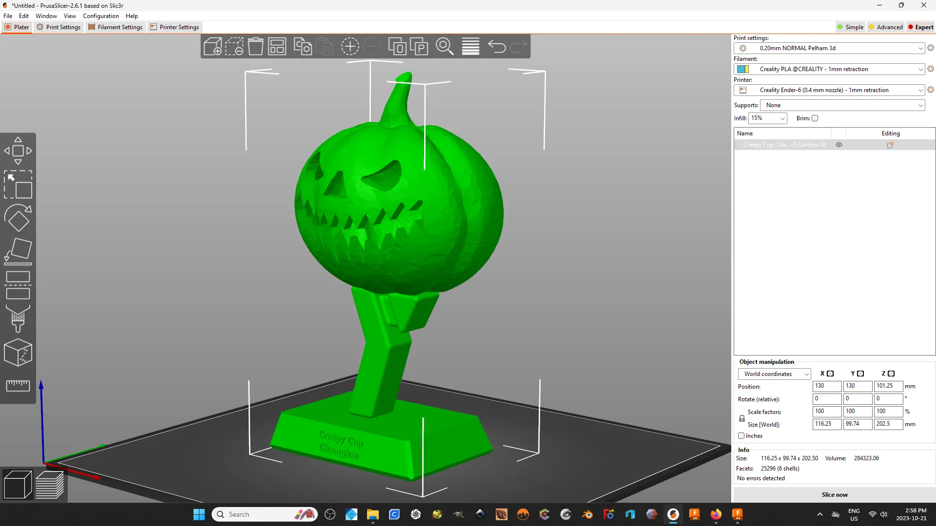The width and height of the screenshot is (936, 526).
Task: Select the Place on face tool
Action: [x=18, y=251]
